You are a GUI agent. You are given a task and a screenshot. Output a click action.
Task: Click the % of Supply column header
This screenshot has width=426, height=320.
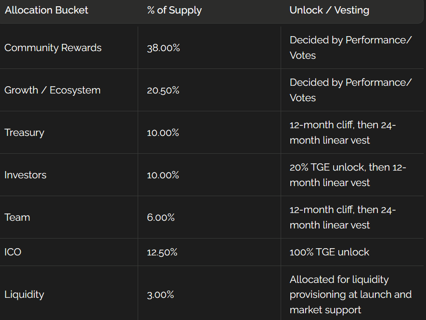coord(174,10)
